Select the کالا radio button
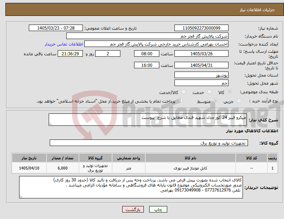Viewport: 284px width, 219px height. tap(230, 92)
